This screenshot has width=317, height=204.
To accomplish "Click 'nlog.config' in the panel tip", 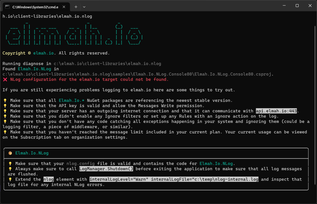I will click(80, 163).
